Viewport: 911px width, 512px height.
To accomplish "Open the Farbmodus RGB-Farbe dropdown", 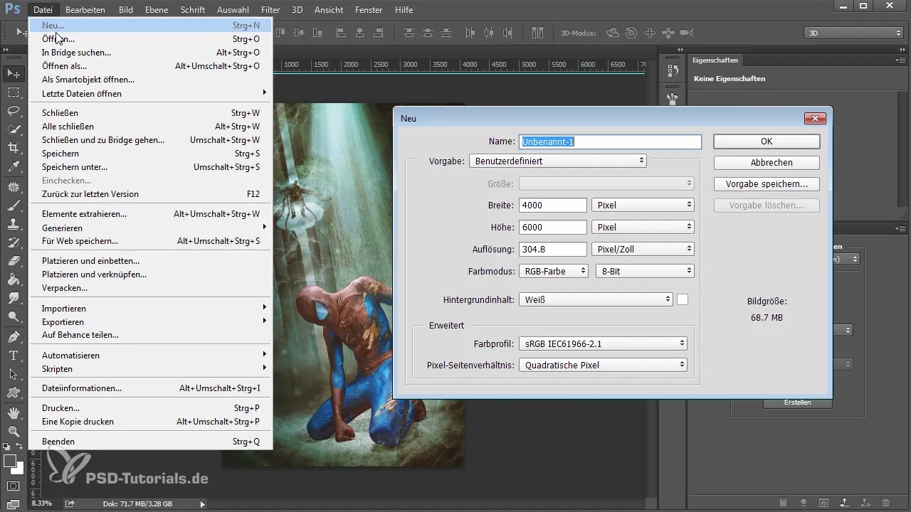I will pos(554,271).
